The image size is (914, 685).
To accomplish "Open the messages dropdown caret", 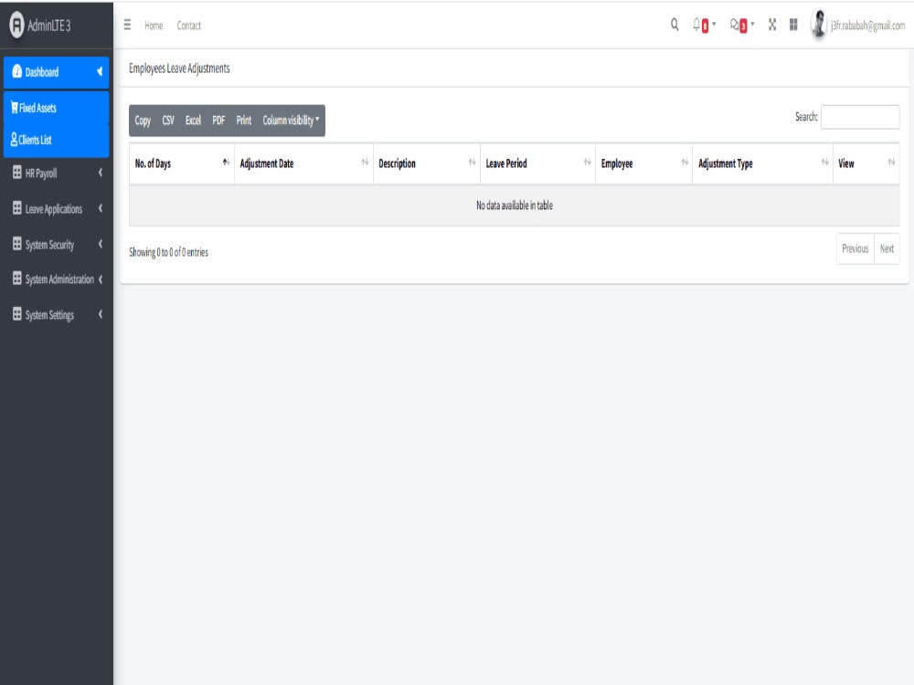I will point(752,24).
